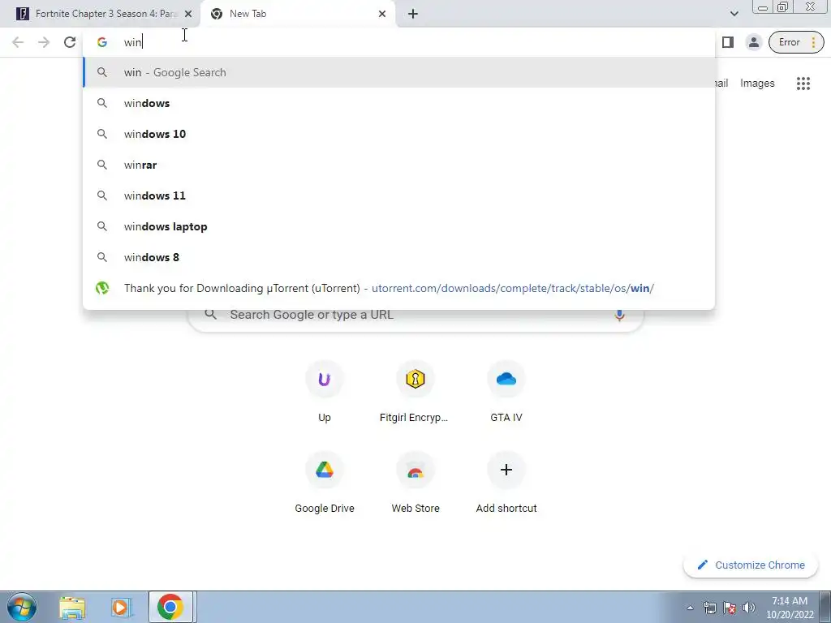The width and height of the screenshot is (831, 623).
Task: Open the Google Drive shortcut tile
Action: click(325, 483)
